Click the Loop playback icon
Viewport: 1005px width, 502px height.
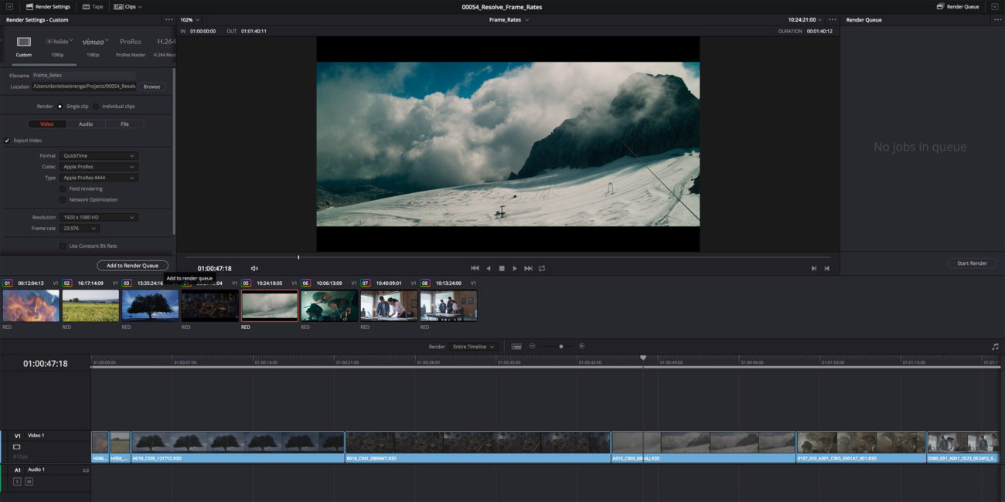pyautogui.click(x=541, y=268)
